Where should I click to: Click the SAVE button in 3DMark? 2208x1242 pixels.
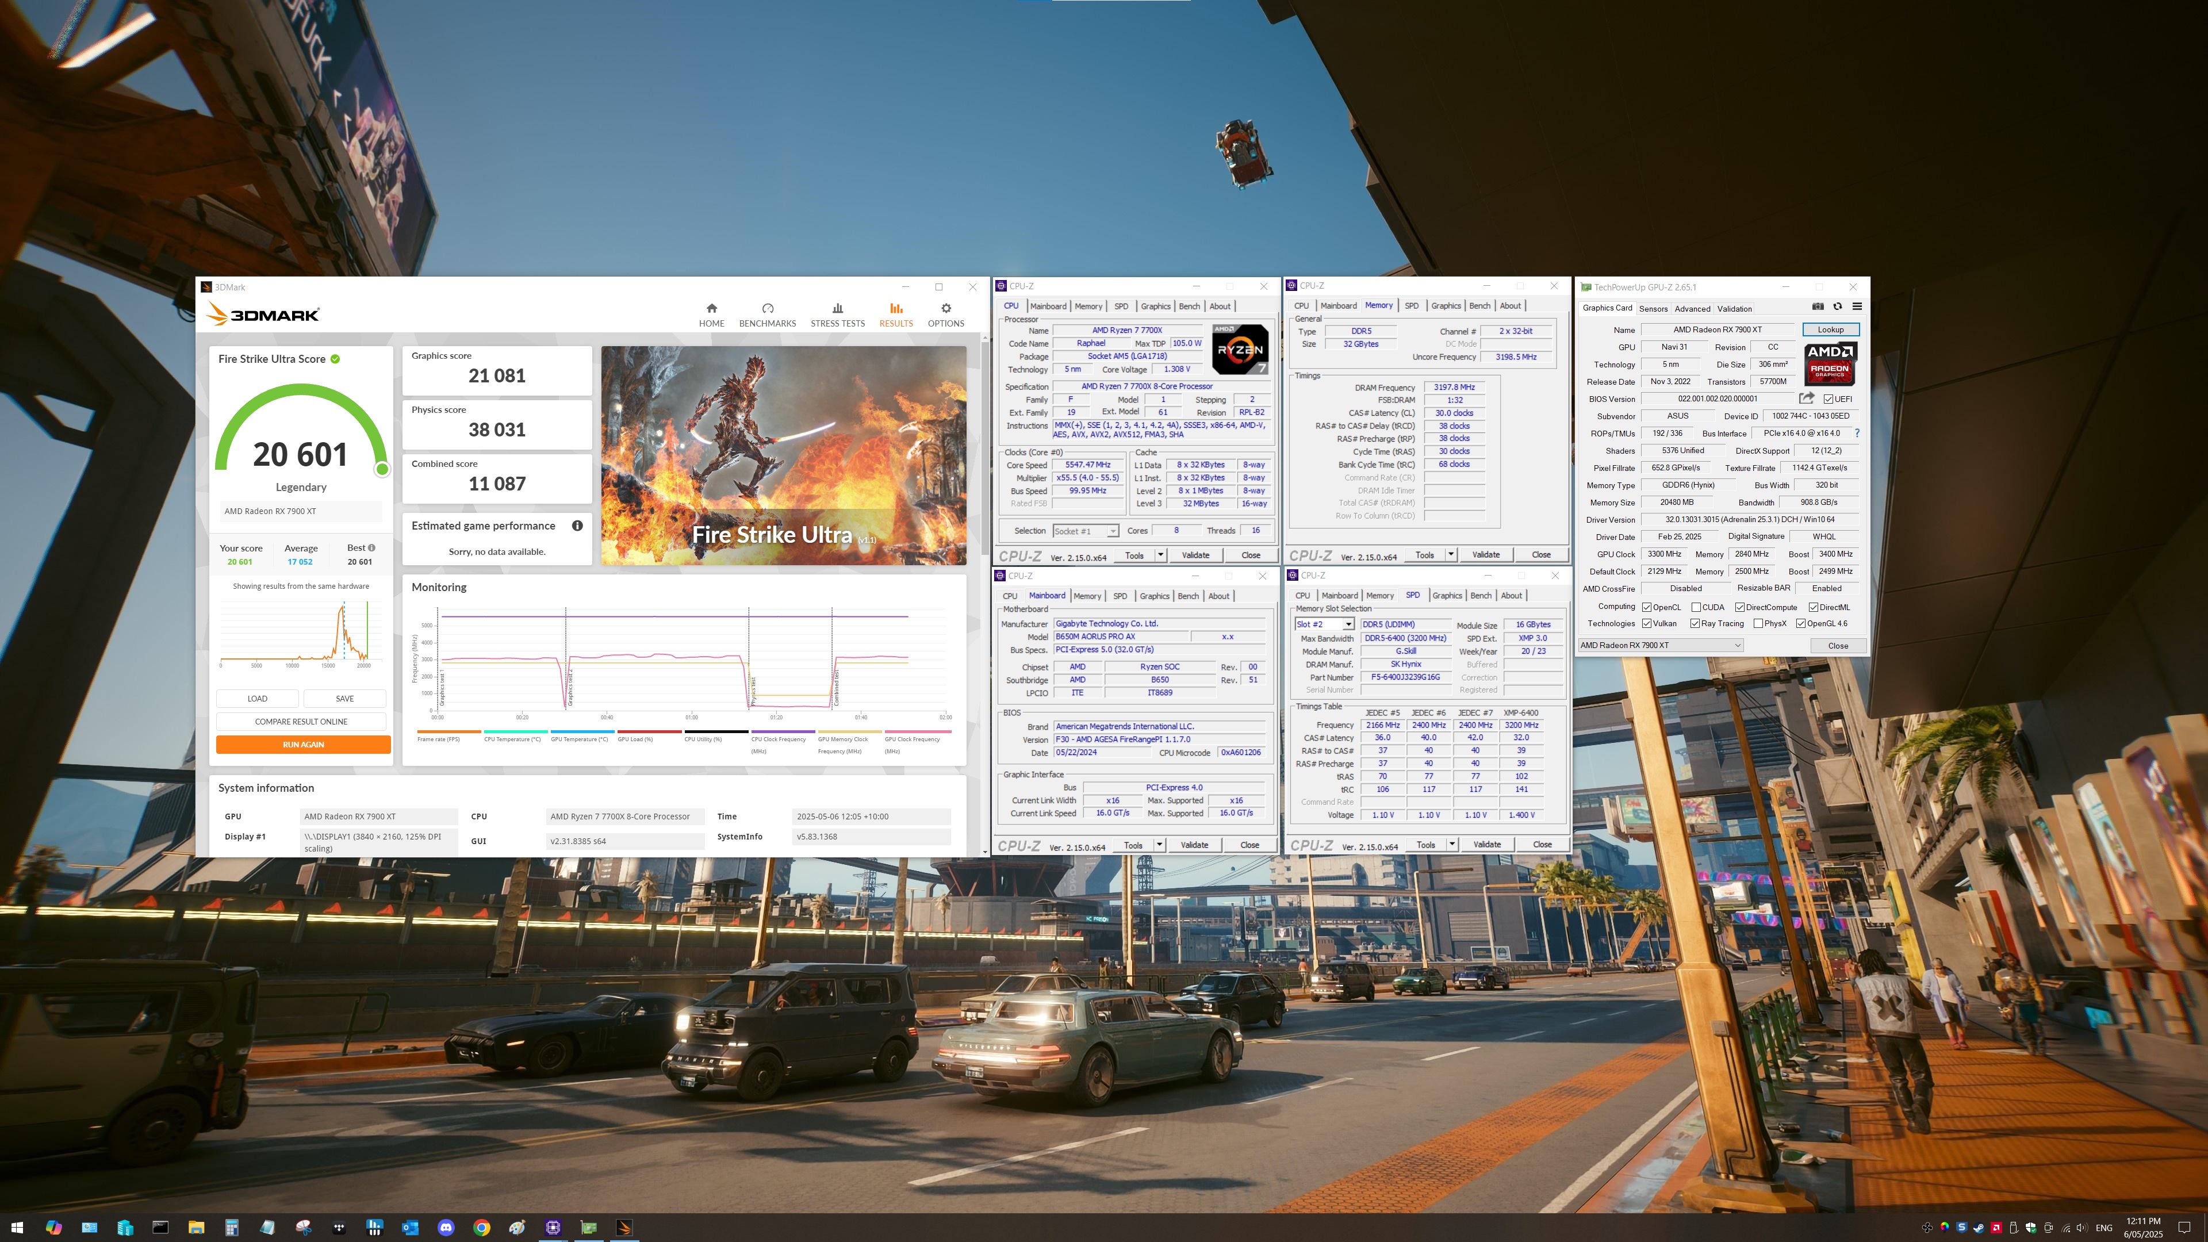[x=344, y=699]
